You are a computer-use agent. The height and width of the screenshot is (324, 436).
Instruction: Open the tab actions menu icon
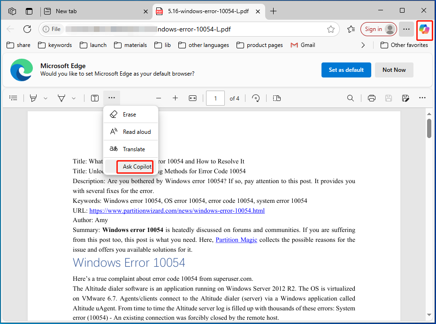[29, 11]
